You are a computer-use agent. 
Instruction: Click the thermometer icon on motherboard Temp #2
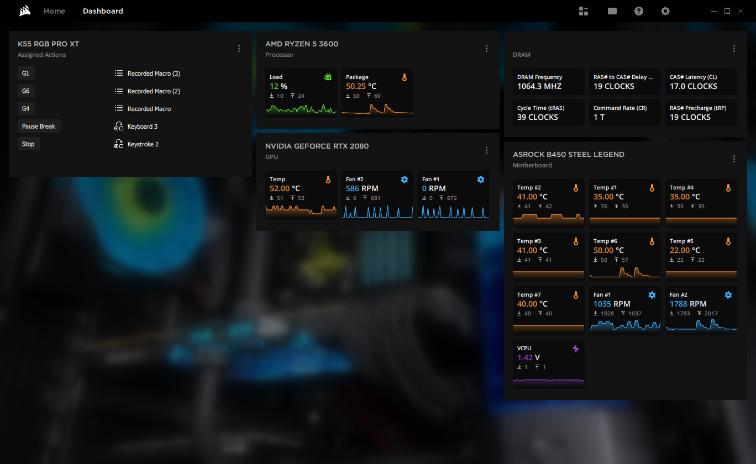pyautogui.click(x=576, y=188)
